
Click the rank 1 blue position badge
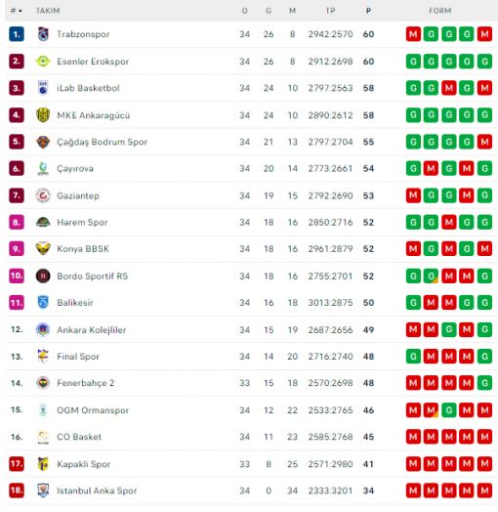(x=17, y=34)
